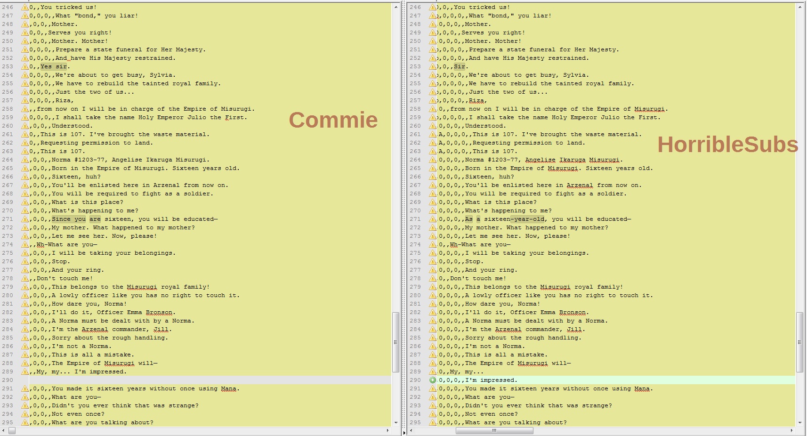Click the right pane horizontal scrollbar thumb
Image resolution: width=807 pixels, height=436 pixels.
click(494, 430)
